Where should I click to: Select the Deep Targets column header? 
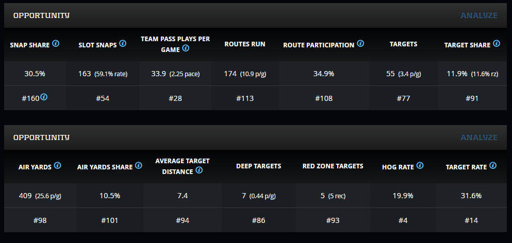[258, 166]
